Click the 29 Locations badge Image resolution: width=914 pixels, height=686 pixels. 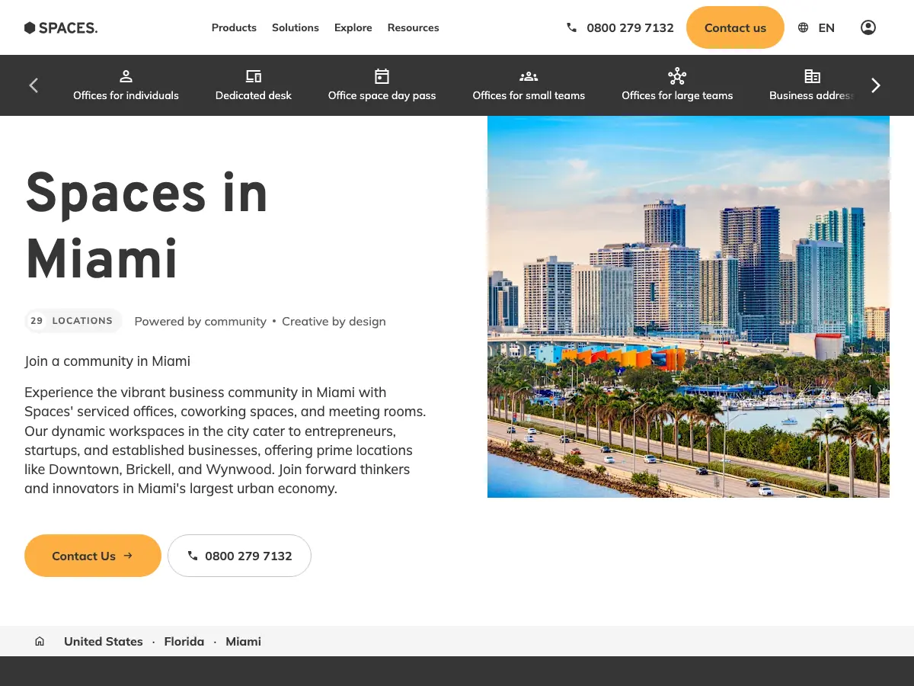tap(73, 321)
